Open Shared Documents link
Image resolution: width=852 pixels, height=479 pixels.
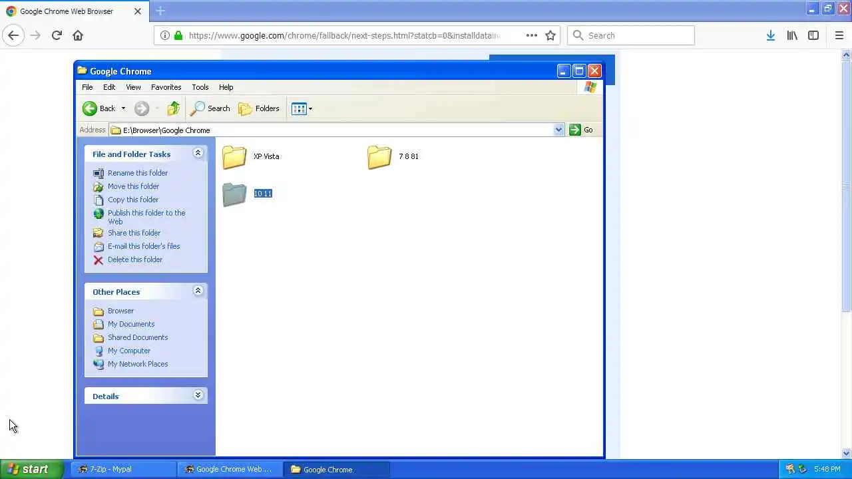click(138, 337)
